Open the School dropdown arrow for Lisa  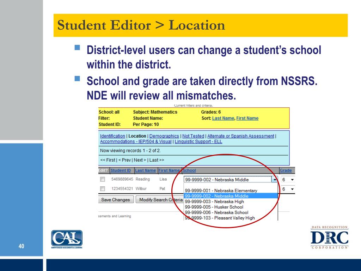click(x=274, y=180)
